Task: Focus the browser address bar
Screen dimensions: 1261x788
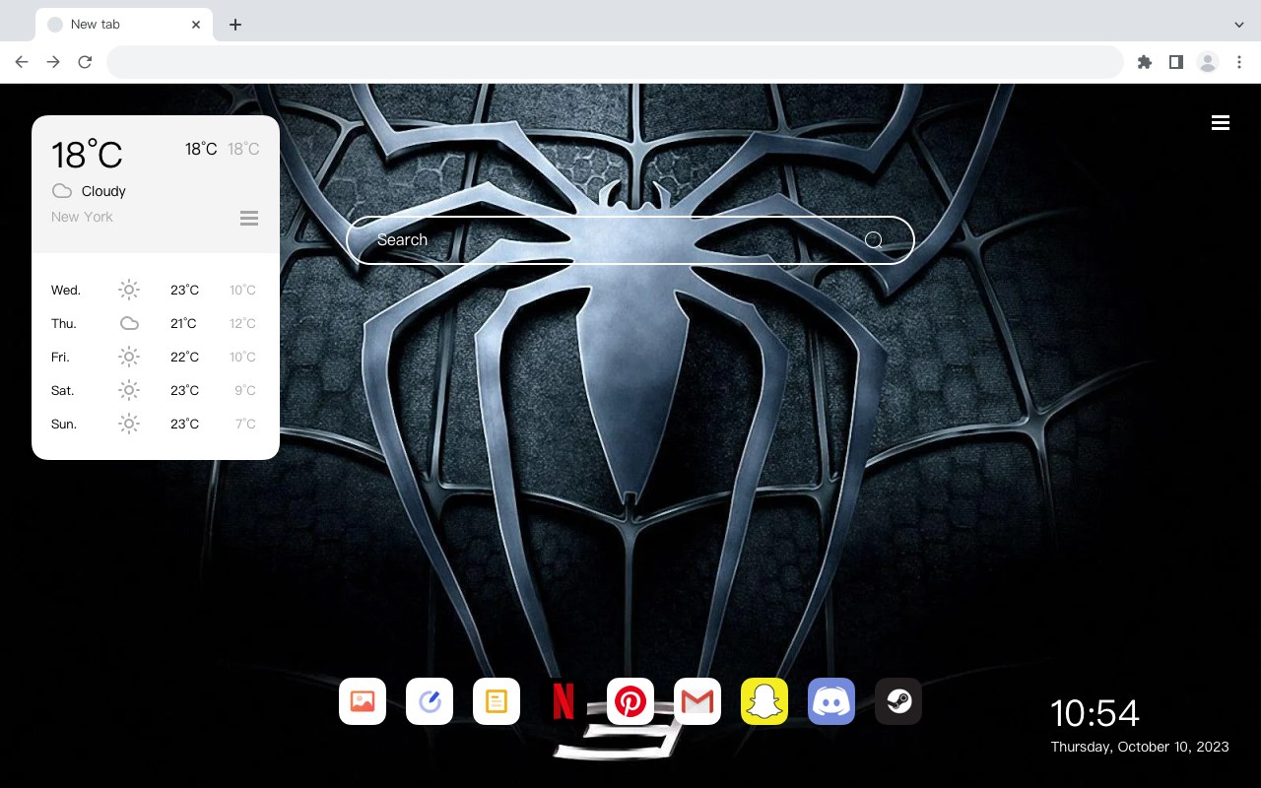Action: 615,62
